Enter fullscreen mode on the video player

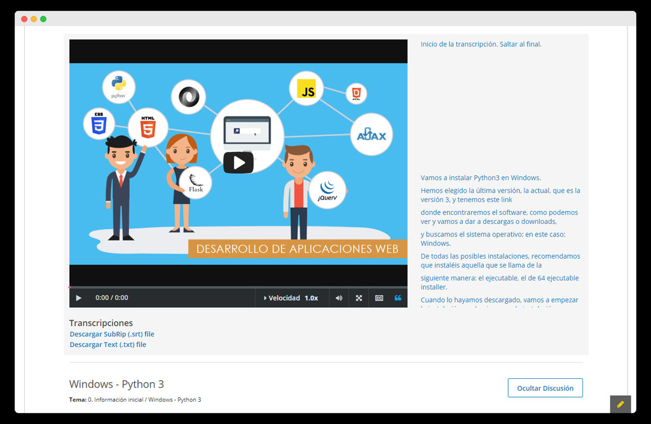359,297
